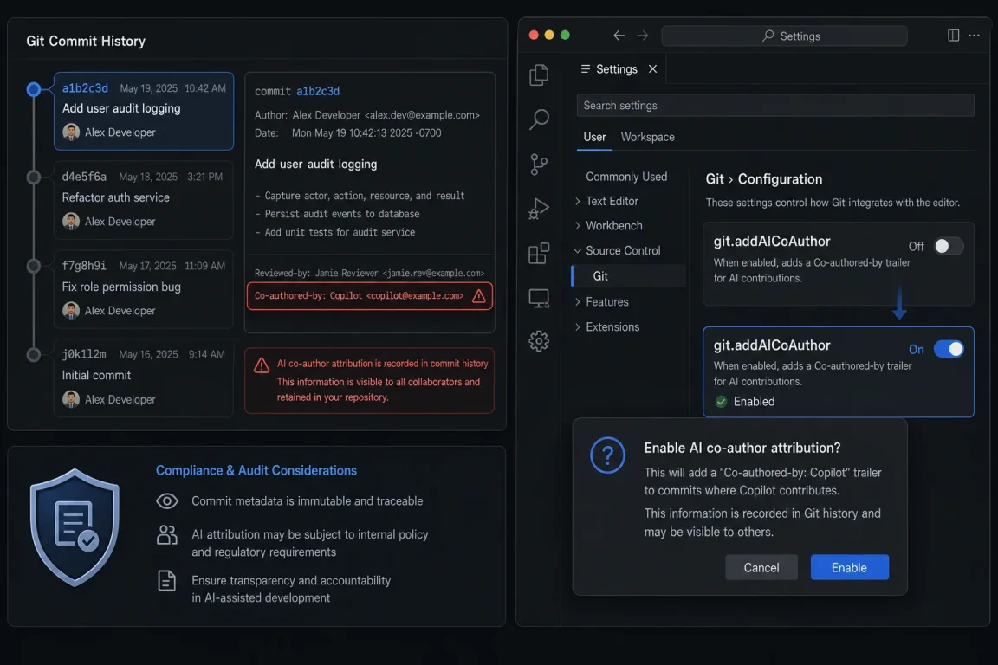This screenshot has width=998, height=665.
Task: Click the eye icon beside immutable metadata
Action: click(x=166, y=500)
